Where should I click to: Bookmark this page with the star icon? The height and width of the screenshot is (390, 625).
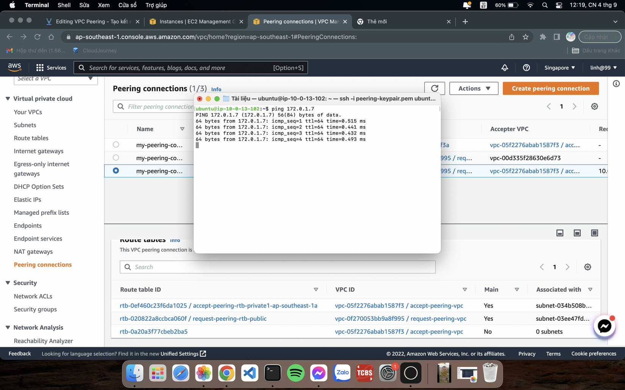click(x=525, y=37)
